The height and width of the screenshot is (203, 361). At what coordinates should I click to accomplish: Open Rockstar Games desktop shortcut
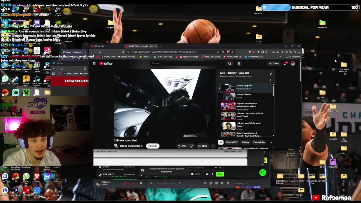pos(26,80)
